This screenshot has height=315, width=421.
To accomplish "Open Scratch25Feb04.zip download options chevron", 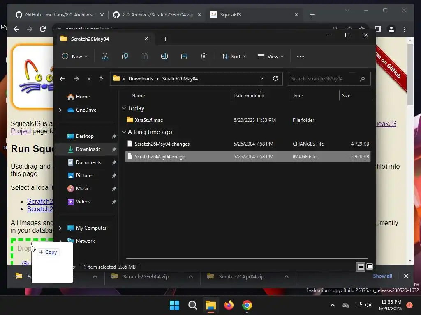I will pos(191,277).
